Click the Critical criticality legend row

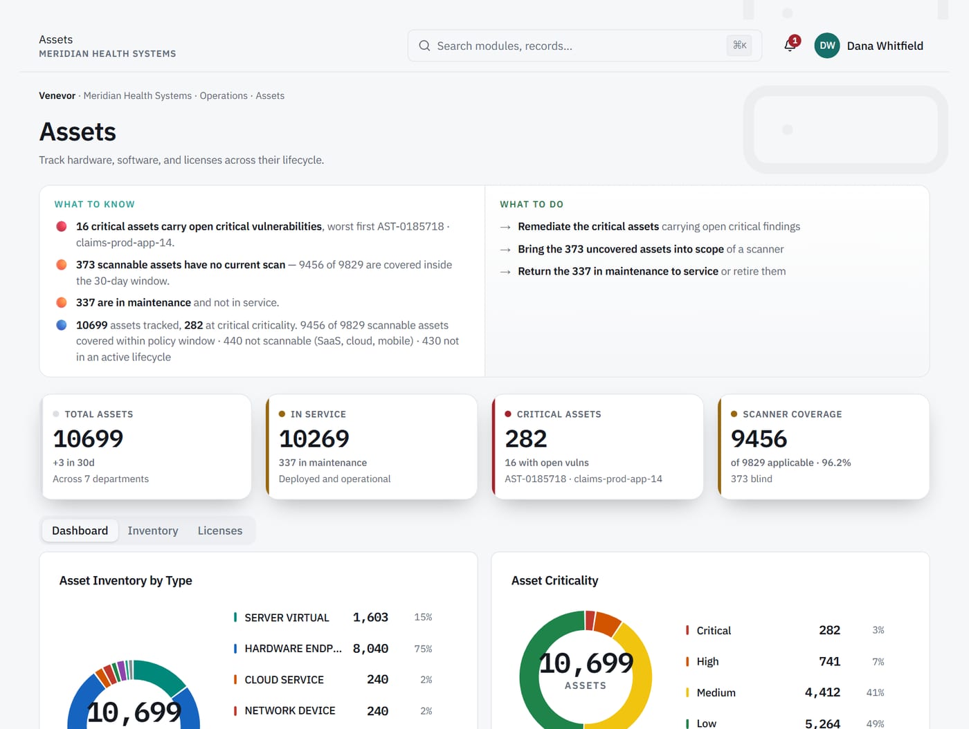pos(786,630)
